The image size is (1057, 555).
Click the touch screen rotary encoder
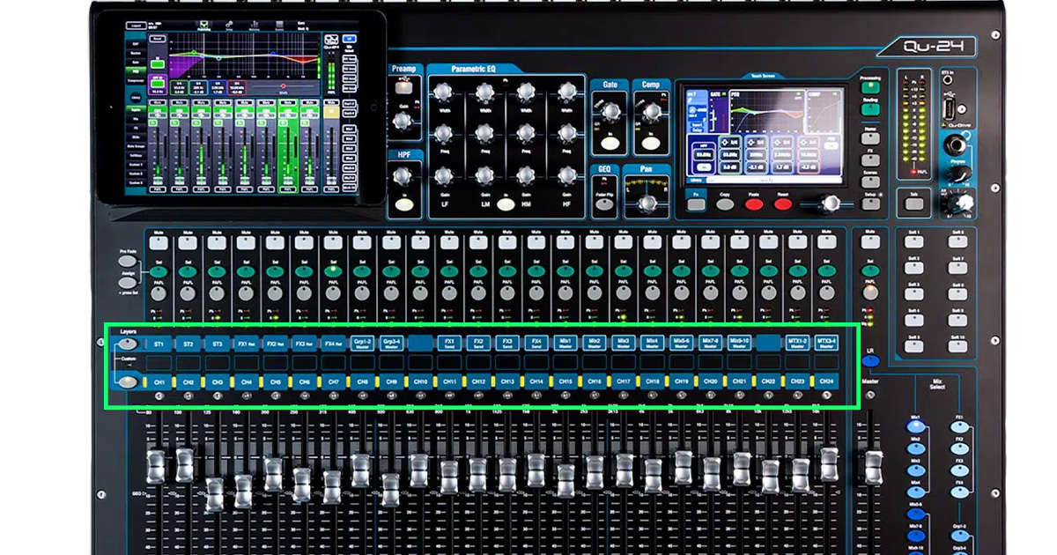829,204
